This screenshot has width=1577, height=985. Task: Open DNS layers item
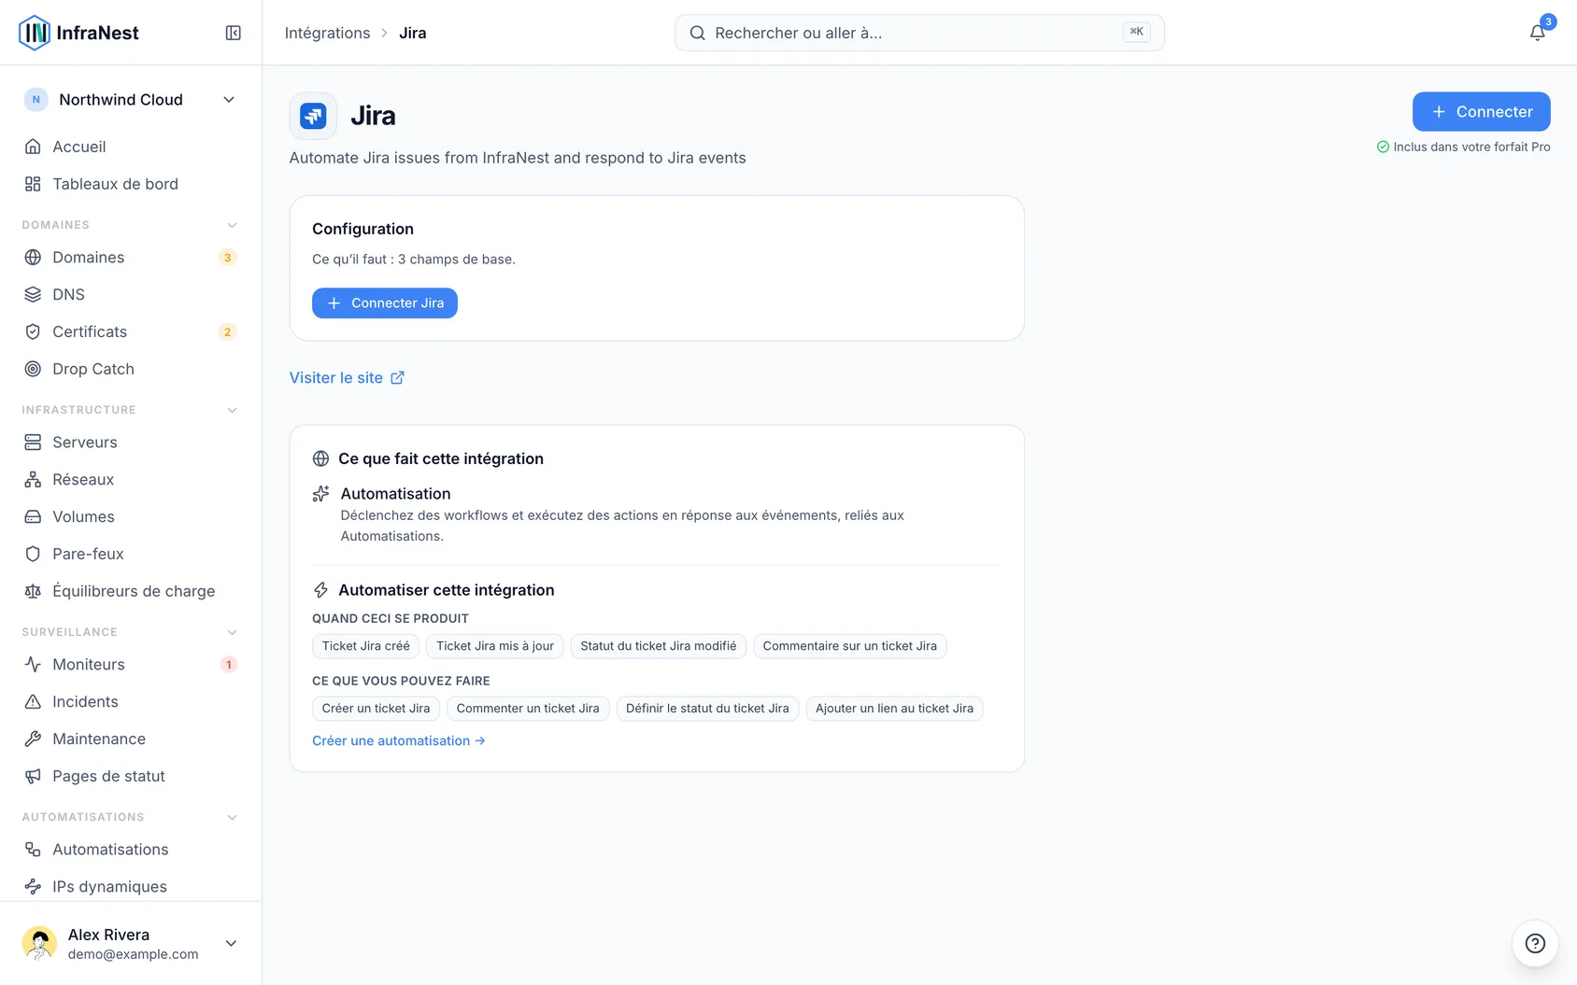[129, 295]
